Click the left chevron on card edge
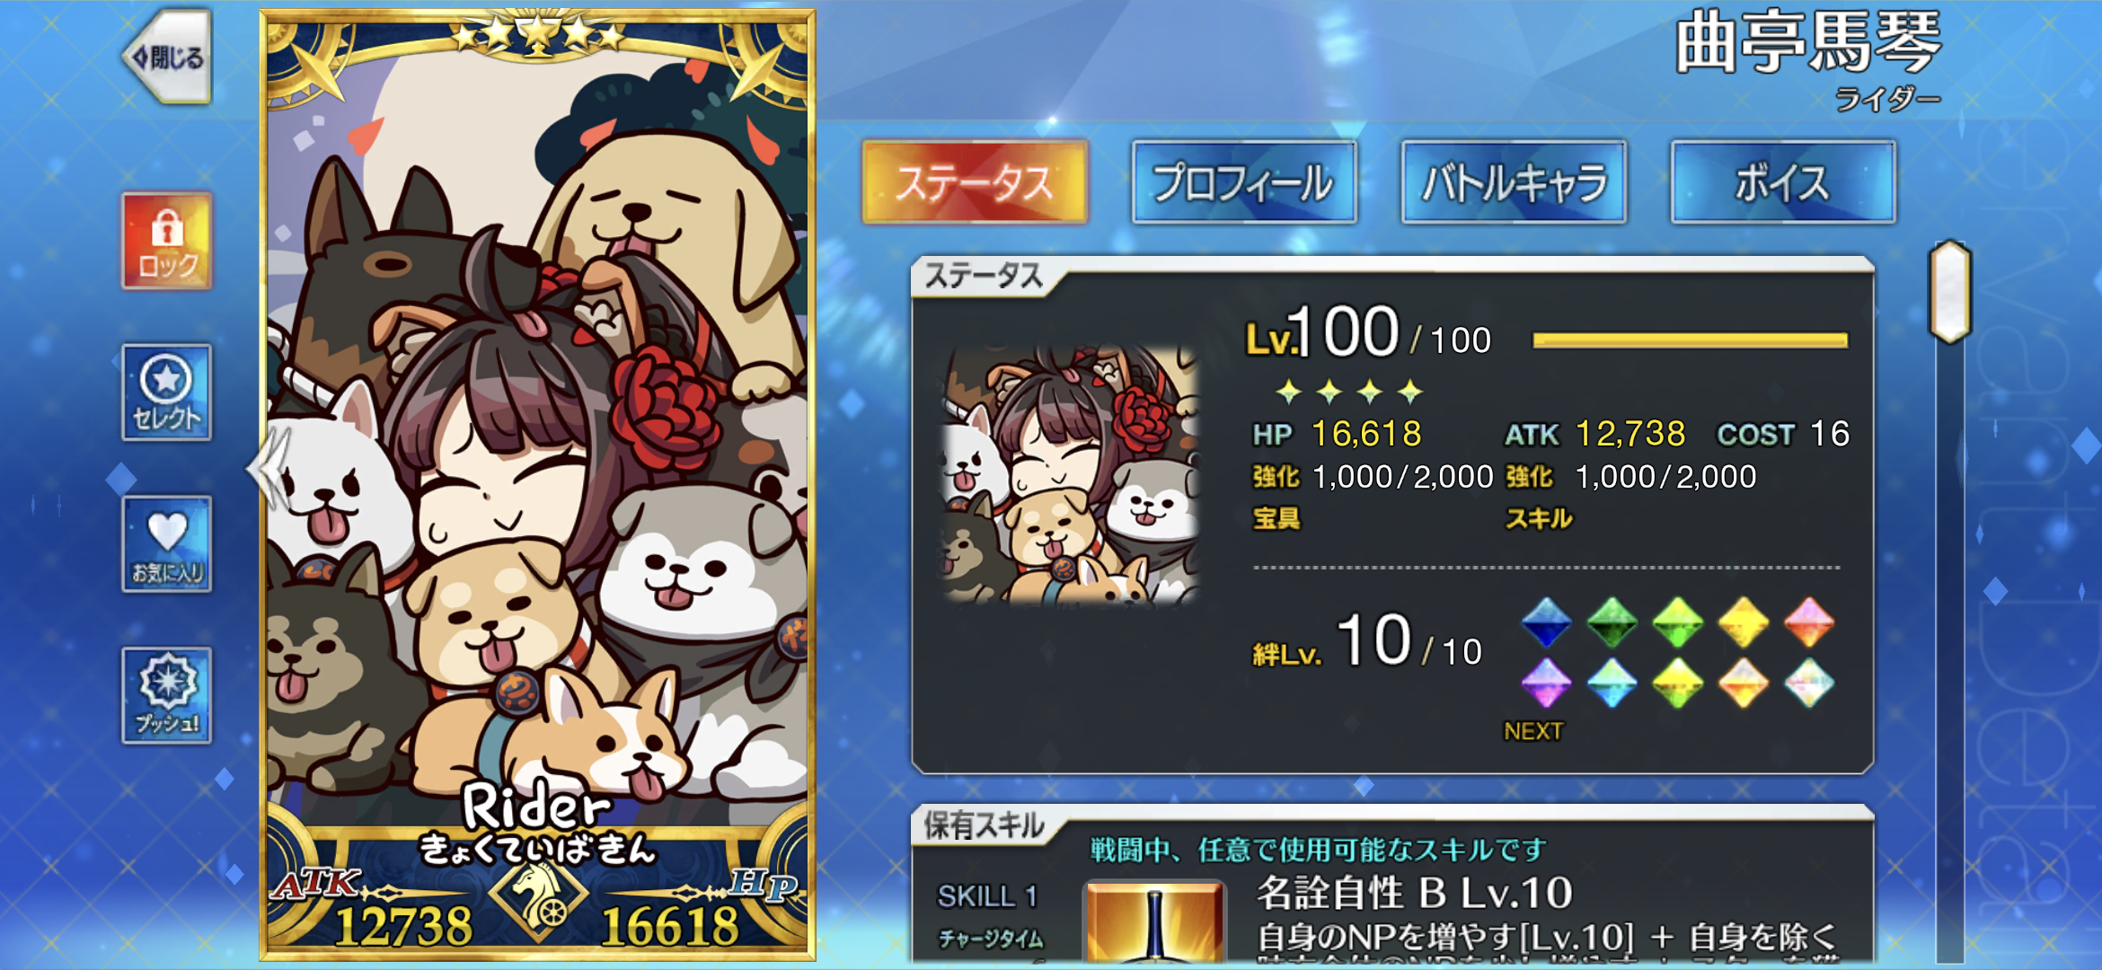 click(x=269, y=469)
